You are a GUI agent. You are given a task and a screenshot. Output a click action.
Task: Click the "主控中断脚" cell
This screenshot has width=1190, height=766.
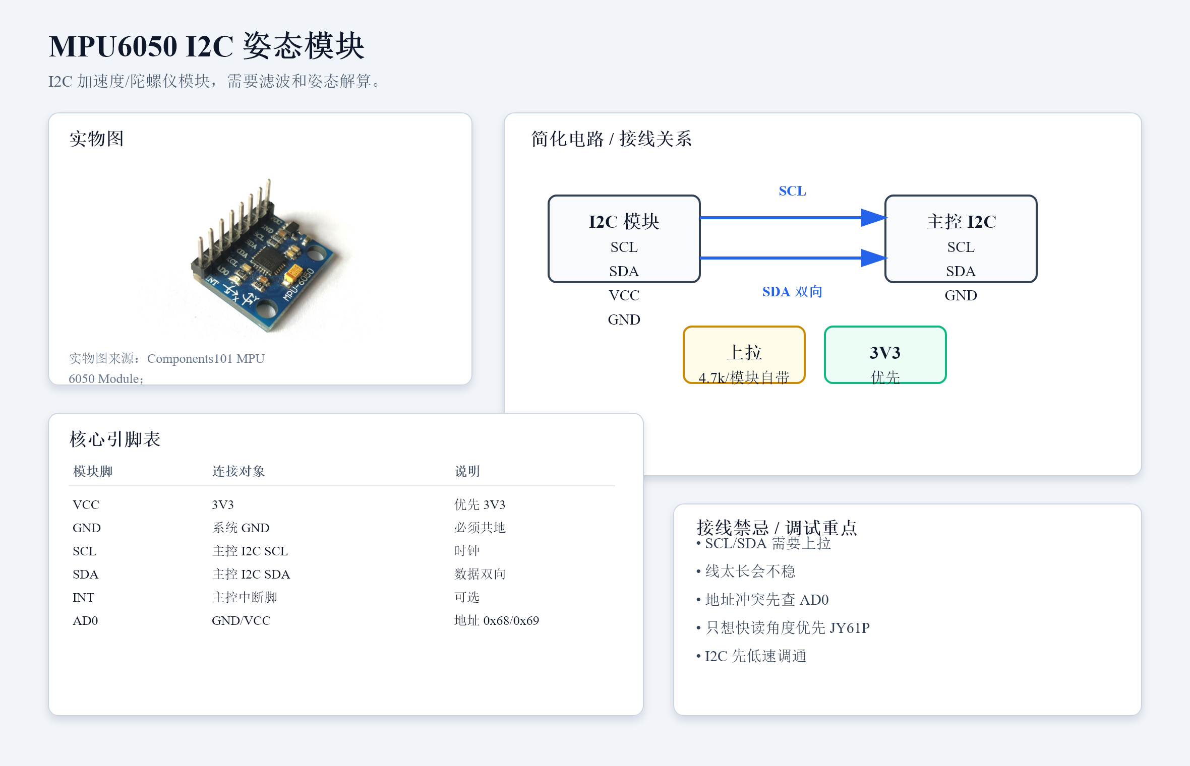245,597
